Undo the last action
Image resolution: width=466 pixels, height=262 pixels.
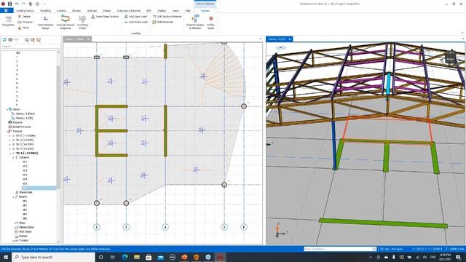[17, 4]
